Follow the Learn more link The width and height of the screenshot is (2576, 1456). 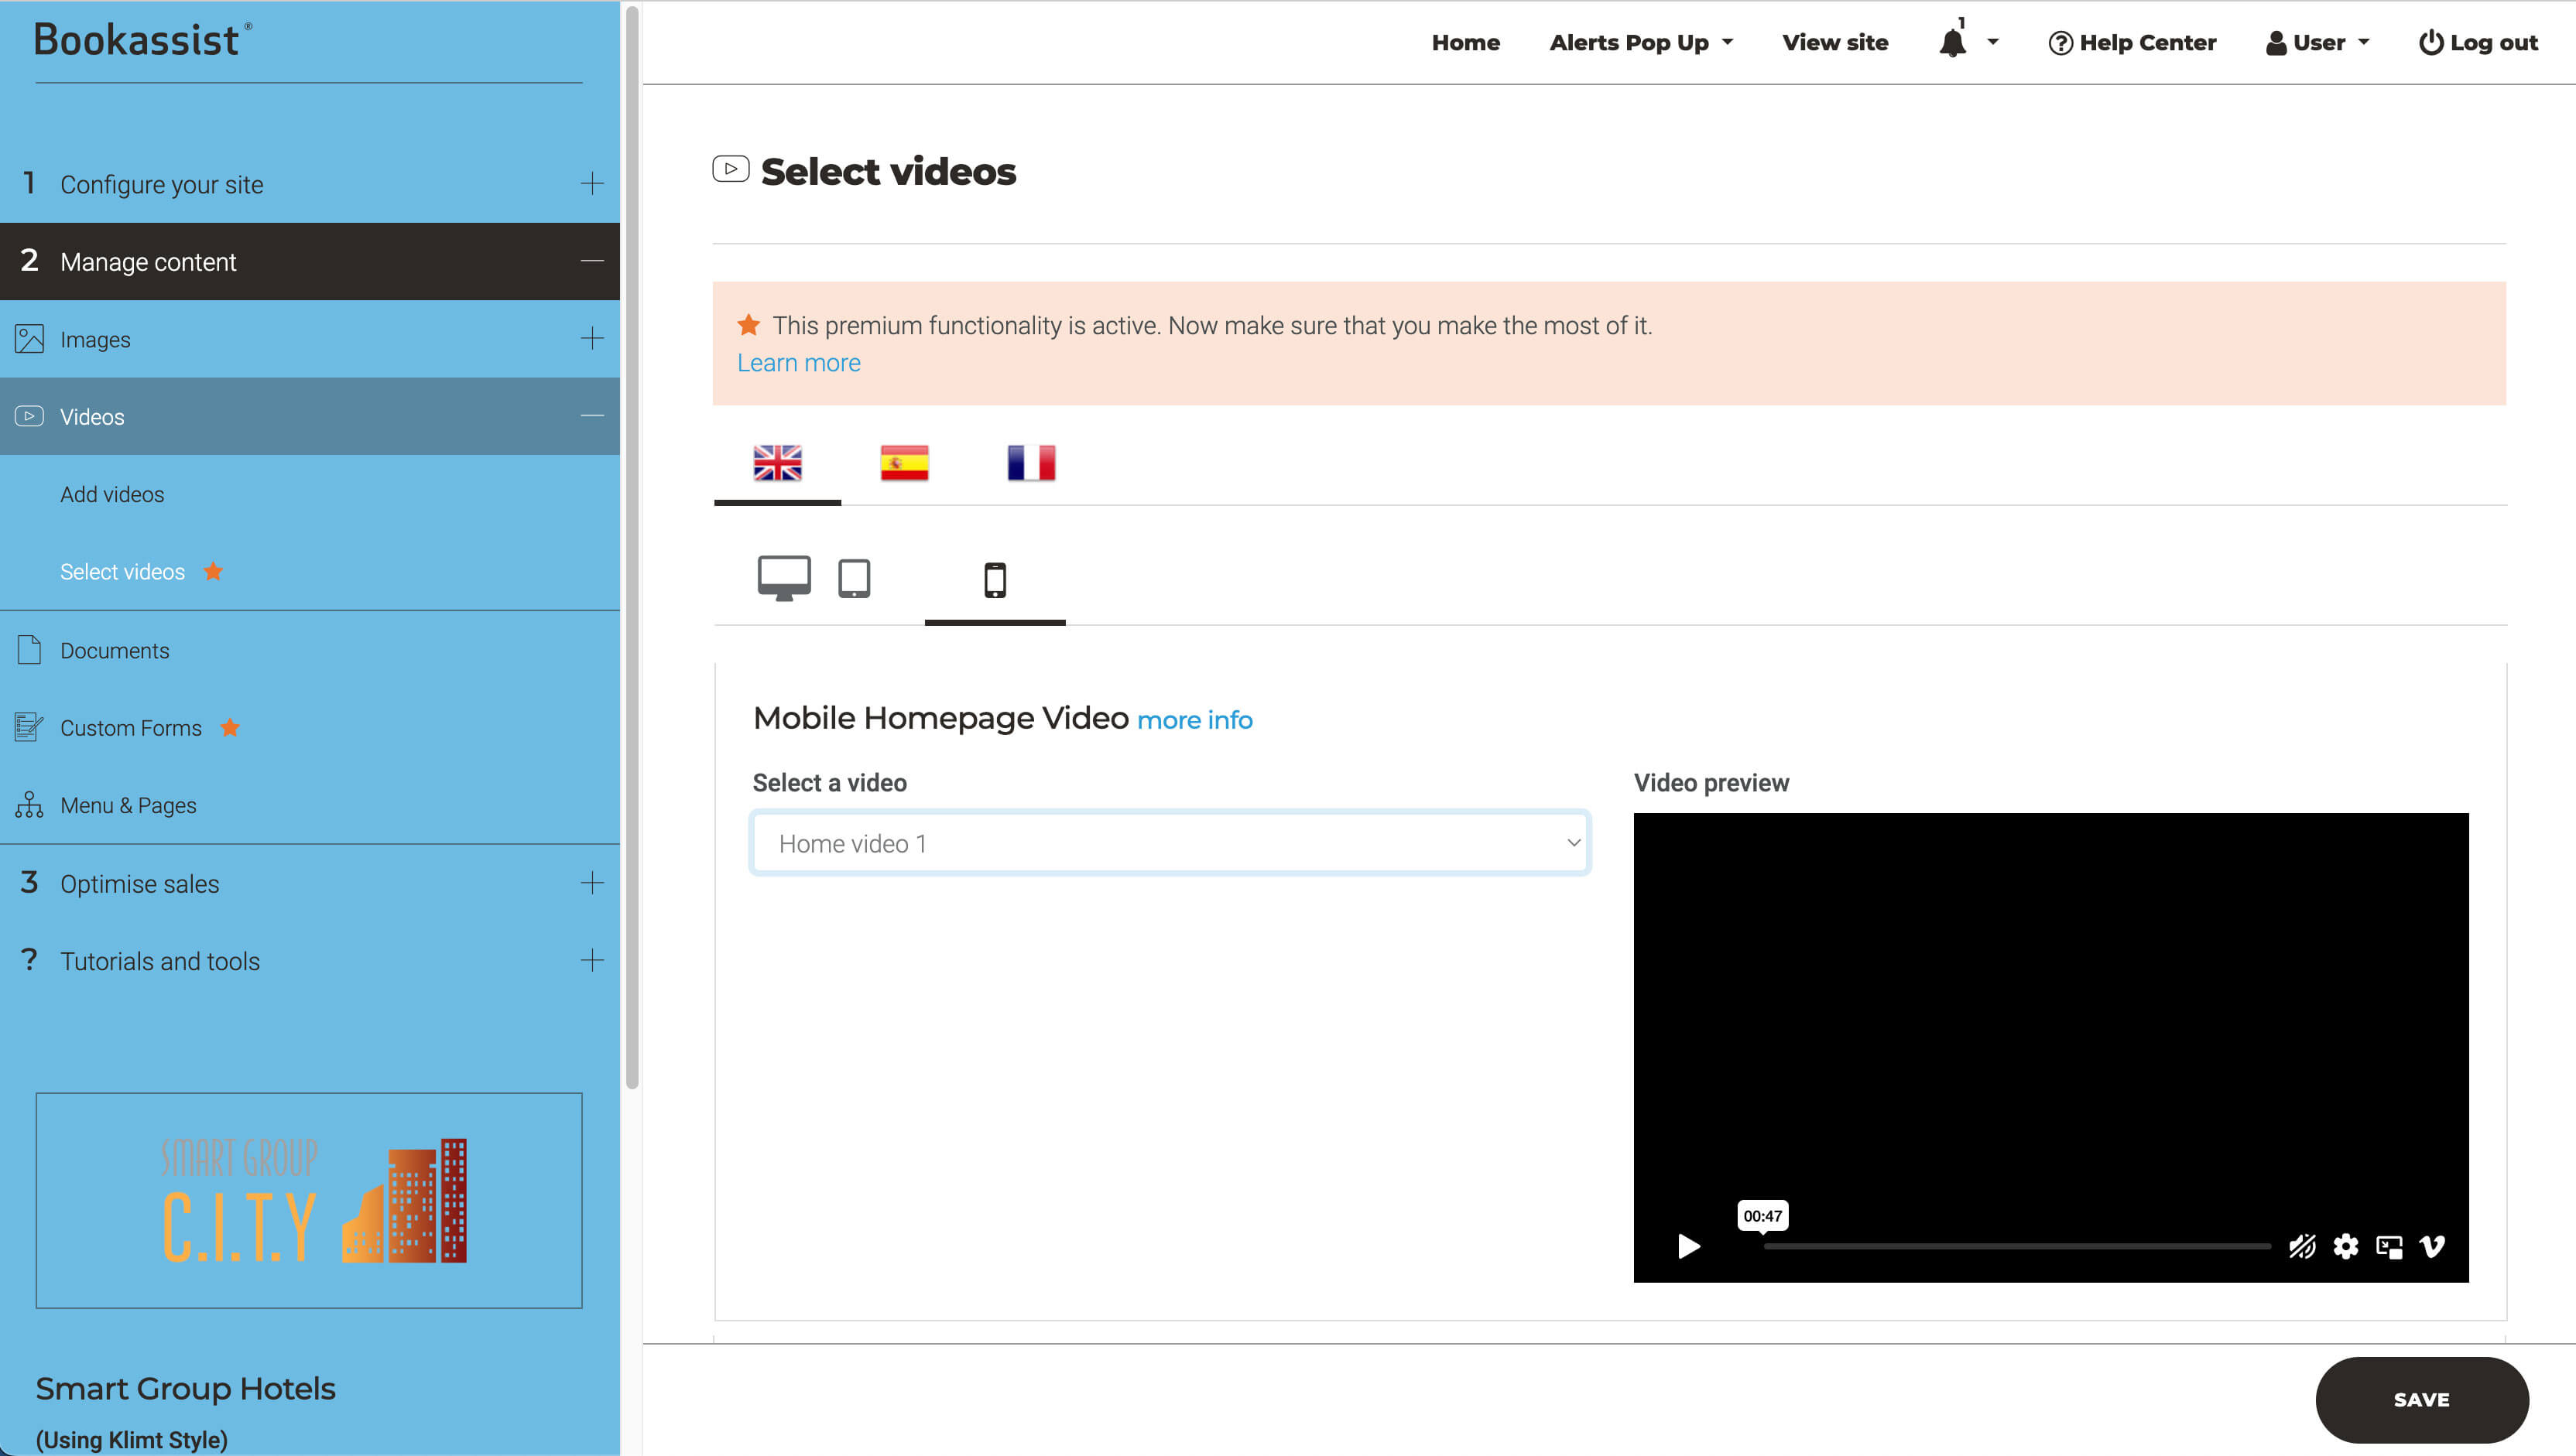tap(798, 363)
